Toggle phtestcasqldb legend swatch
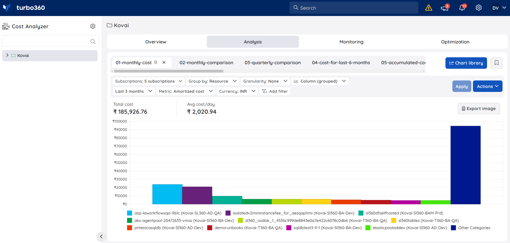This screenshot has height=243, width=510. (130, 228)
